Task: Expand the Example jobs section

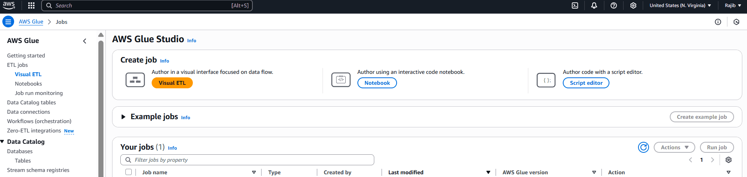Action: coord(123,117)
